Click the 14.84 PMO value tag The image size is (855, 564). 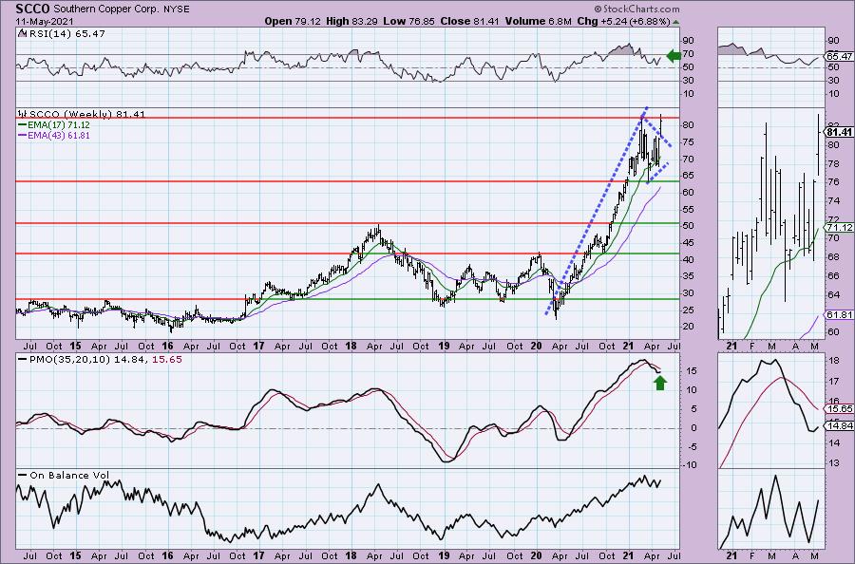click(840, 426)
